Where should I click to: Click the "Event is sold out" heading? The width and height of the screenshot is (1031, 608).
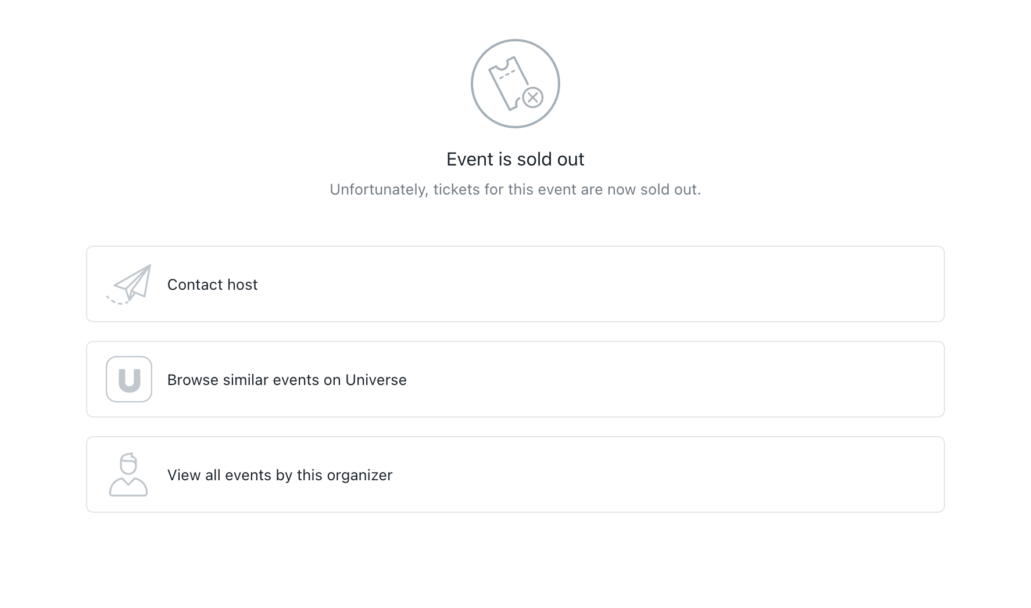pos(515,159)
